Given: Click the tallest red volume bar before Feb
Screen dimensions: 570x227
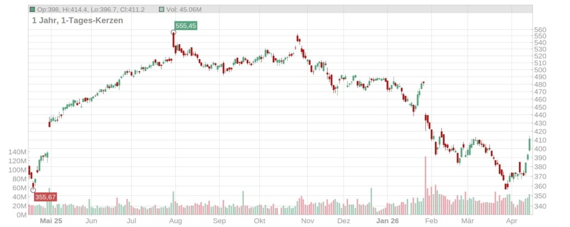Looking at the screenshot, I should coord(425,185).
